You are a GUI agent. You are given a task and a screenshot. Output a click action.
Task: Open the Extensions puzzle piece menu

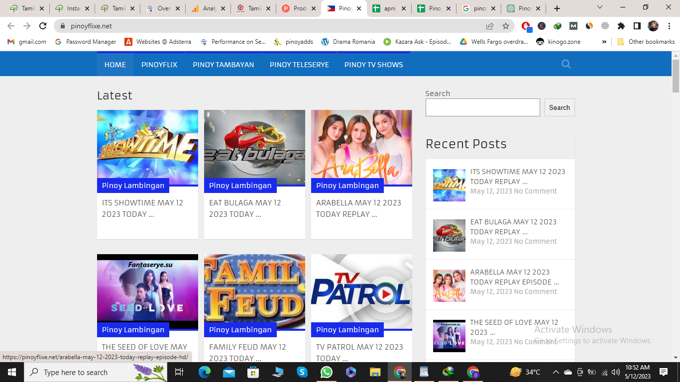coord(621,26)
